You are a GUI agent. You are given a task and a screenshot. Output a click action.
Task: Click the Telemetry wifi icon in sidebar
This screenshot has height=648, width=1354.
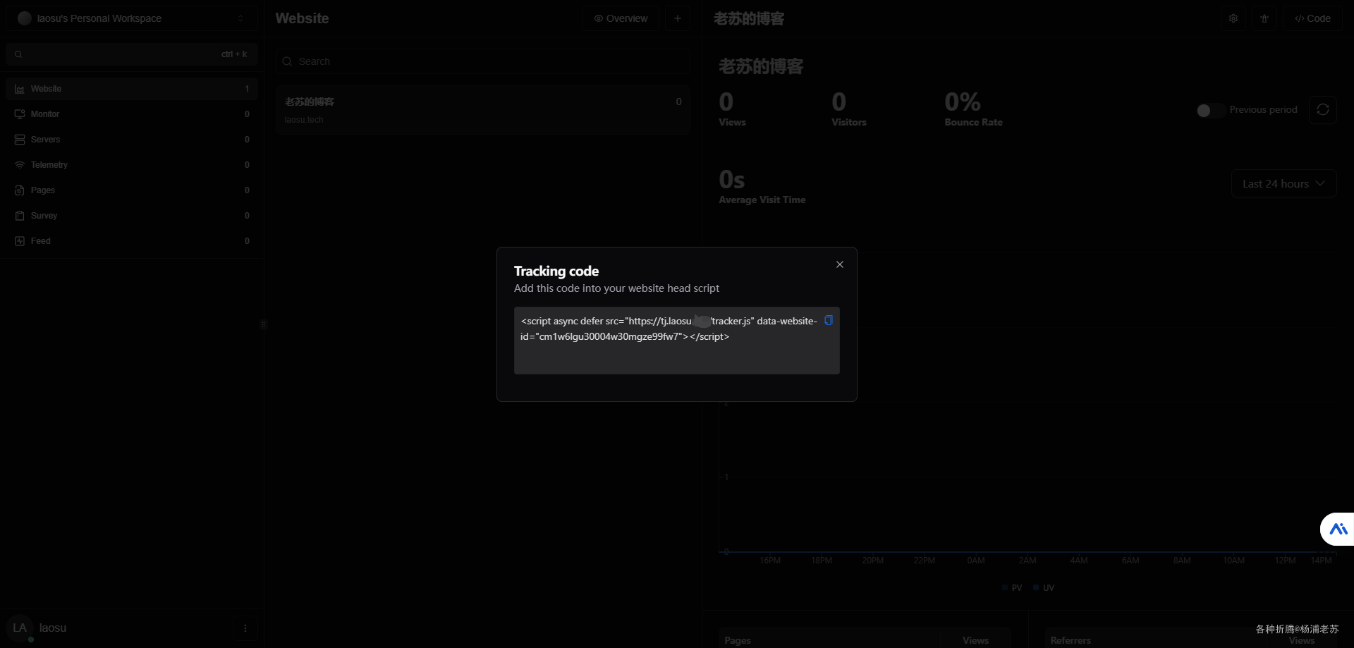20,165
